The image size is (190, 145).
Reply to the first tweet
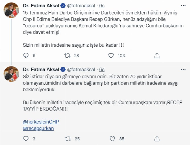[x=26, y=55]
